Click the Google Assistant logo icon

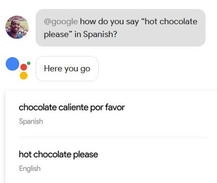pyautogui.click(x=18, y=68)
